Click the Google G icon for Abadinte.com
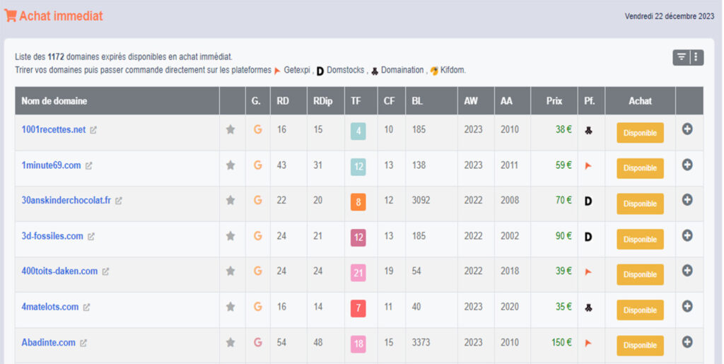This screenshot has height=364, width=724. pos(257,343)
